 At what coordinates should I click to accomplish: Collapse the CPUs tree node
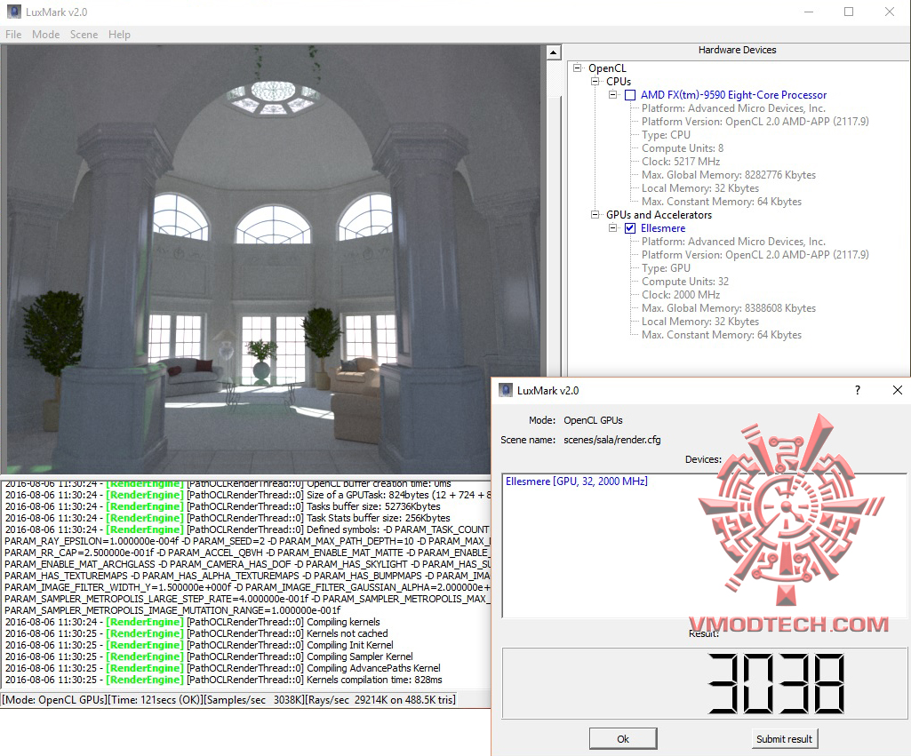click(x=595, y=82)
